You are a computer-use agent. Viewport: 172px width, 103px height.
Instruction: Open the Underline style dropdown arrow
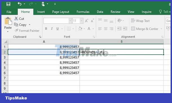click(62, 29)
